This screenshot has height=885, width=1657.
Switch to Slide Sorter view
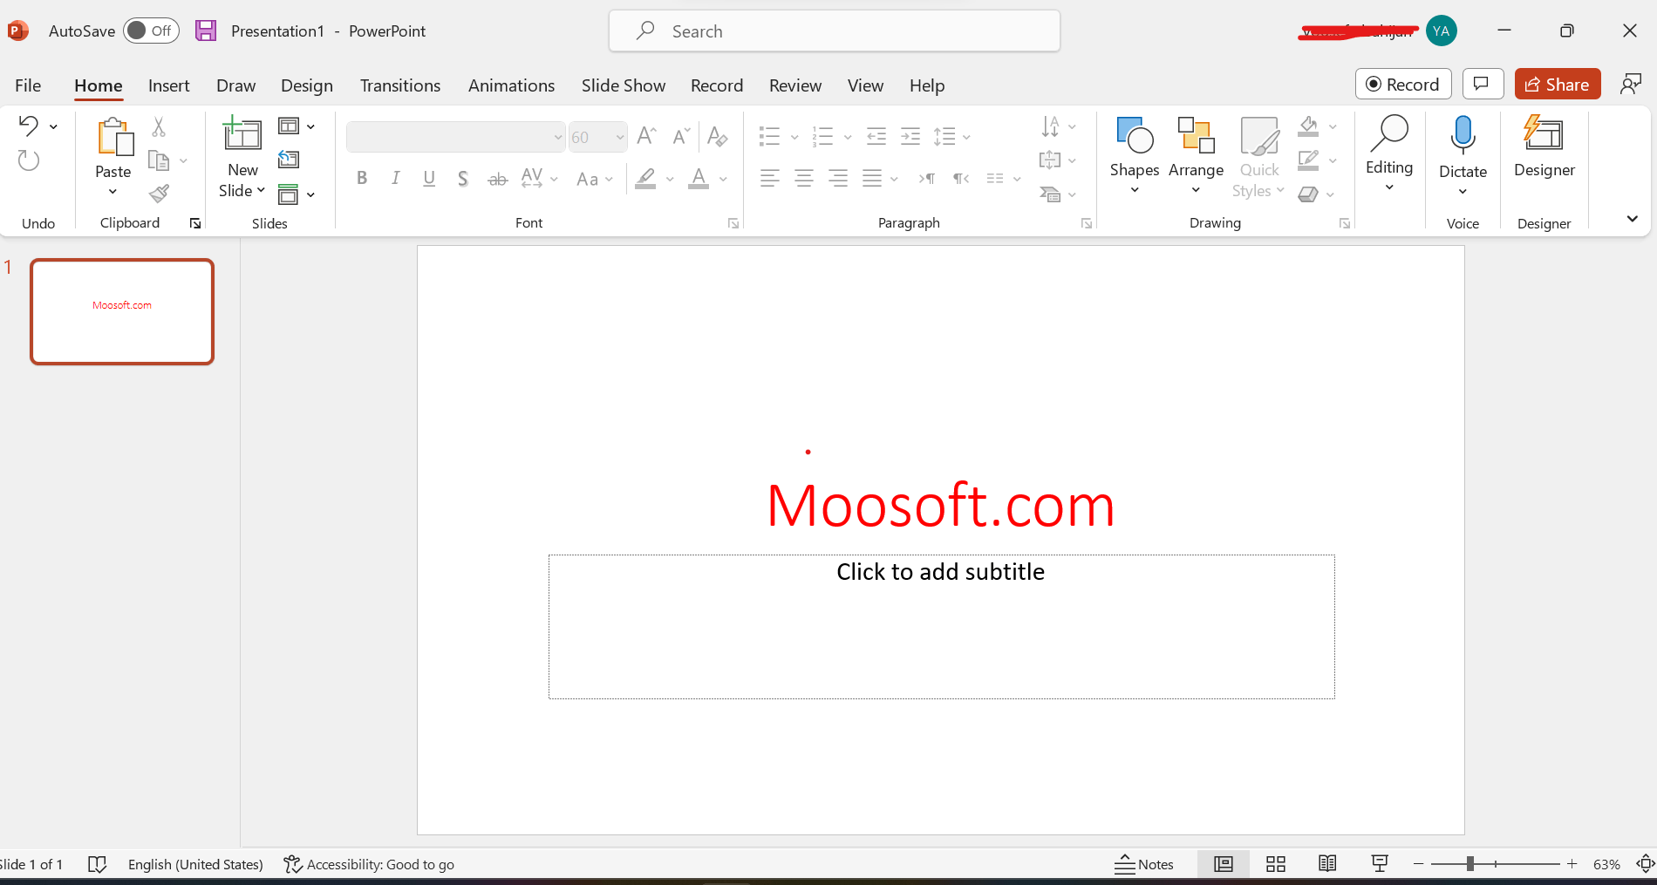1276,864
